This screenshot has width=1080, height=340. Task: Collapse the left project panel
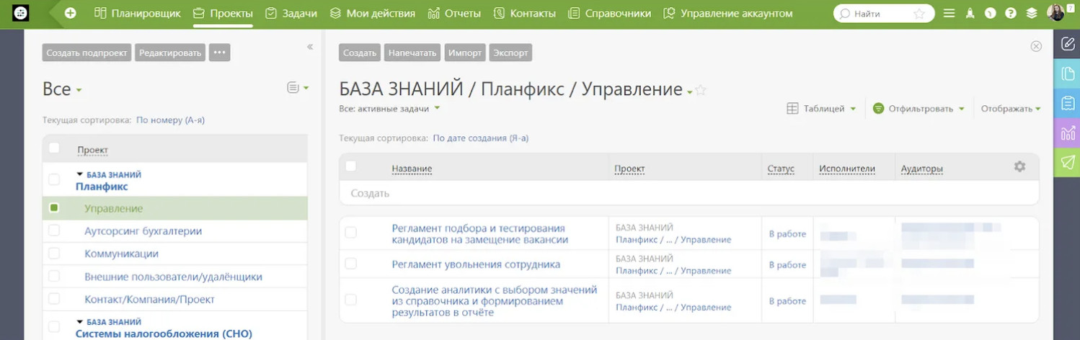tap(310, 47)
